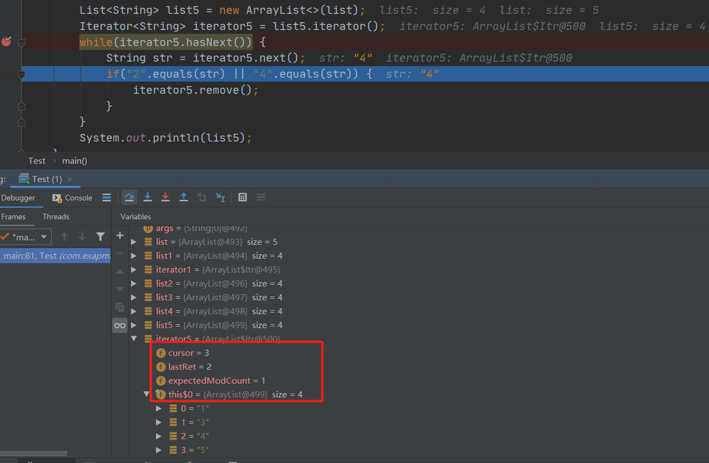Click the Variables panel header

coord(135,217)
